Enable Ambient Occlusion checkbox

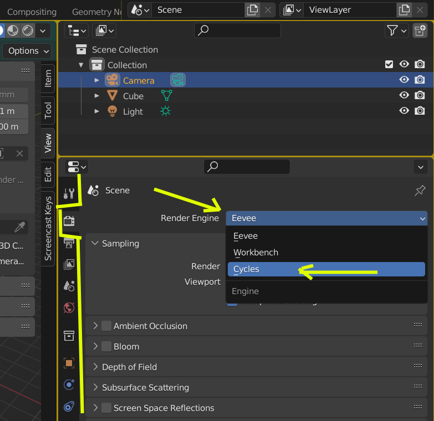106,326
